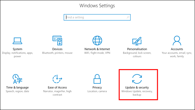Viewport: 195px width, 110px height.
Task: Click the Windows Update, recovery, backup description
Action: click(x=137, y=93)
